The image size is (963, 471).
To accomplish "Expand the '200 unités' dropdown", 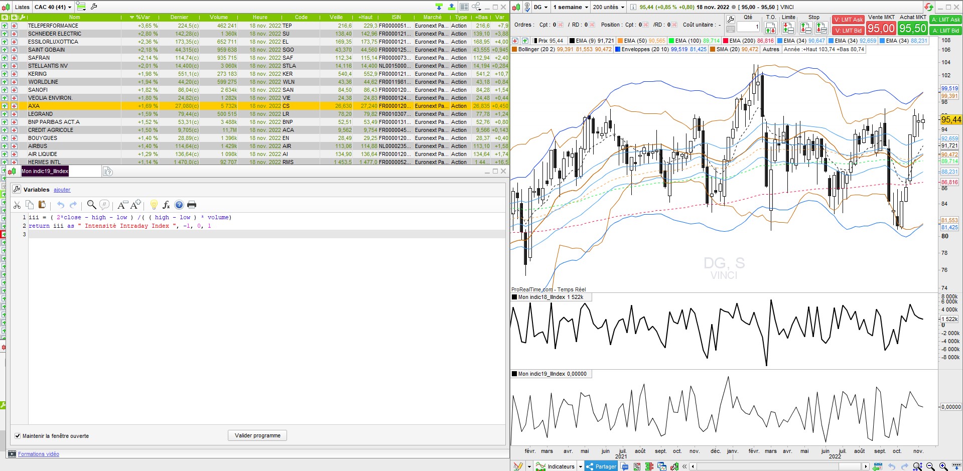I will tap(608, 7).
